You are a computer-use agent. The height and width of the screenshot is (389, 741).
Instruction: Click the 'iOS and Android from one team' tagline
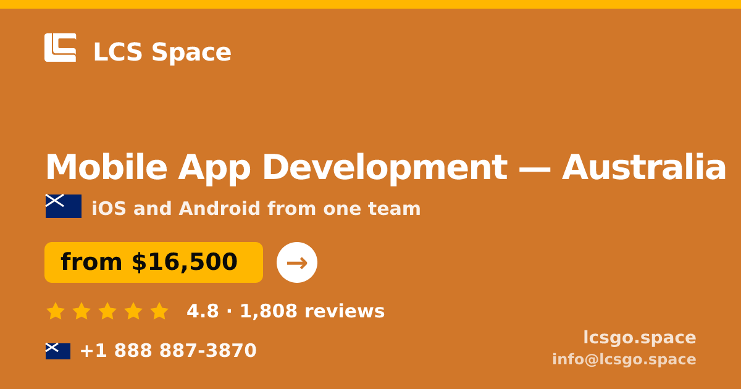pos(256,209)
